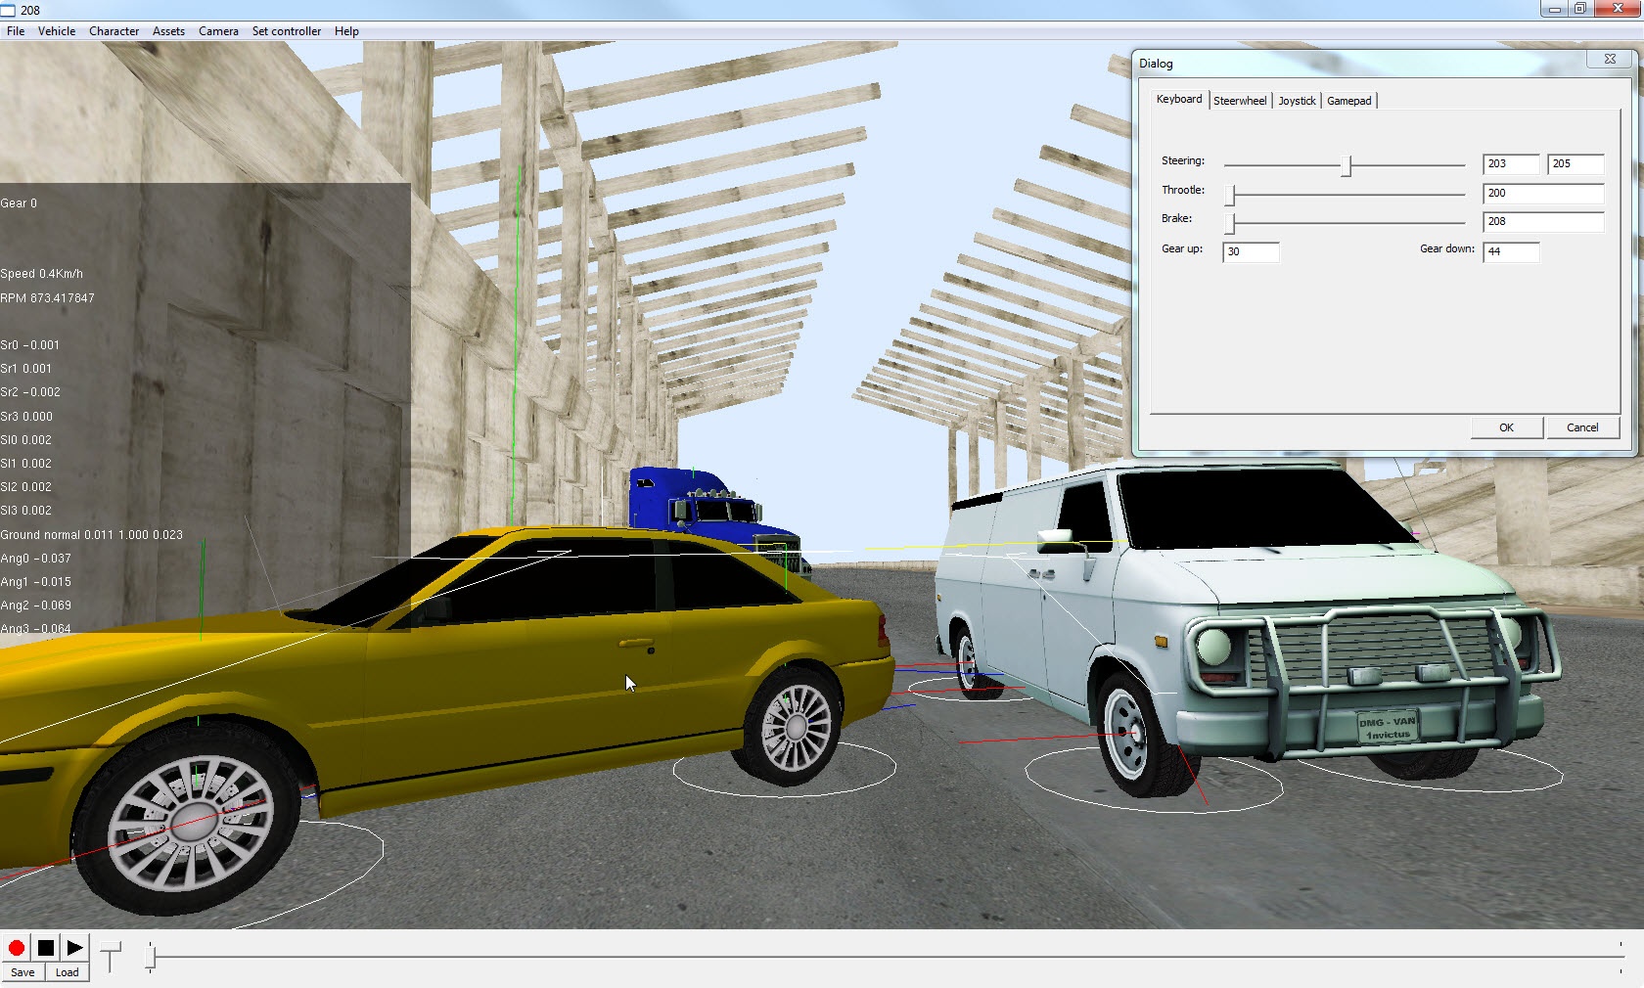Click the app icon in title bar
The image size is (1644, 988).
tap(9, 10)
